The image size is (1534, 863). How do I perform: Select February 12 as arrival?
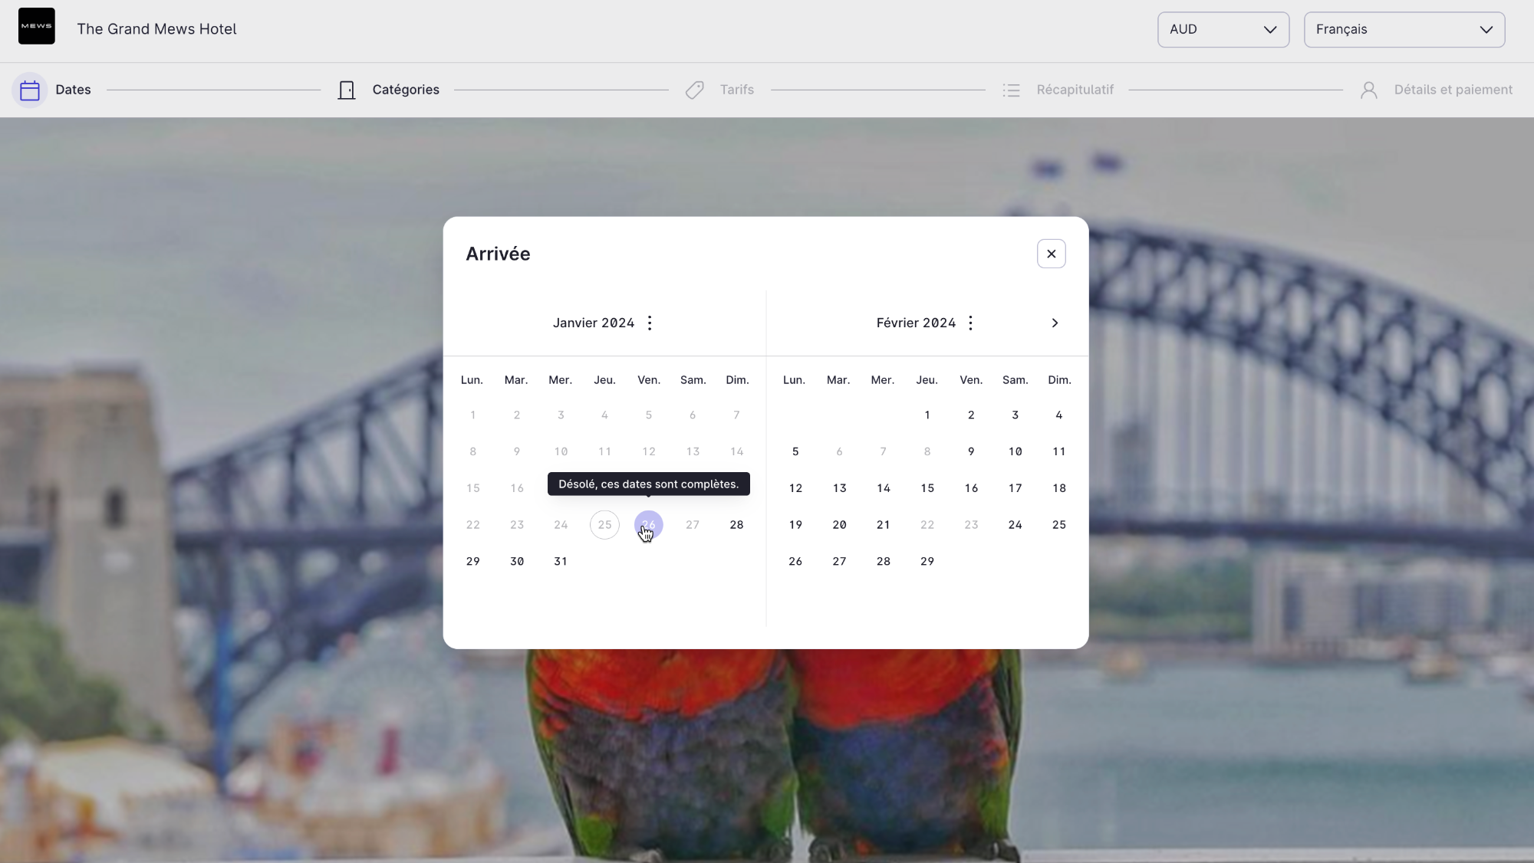[x=795, y=488]
